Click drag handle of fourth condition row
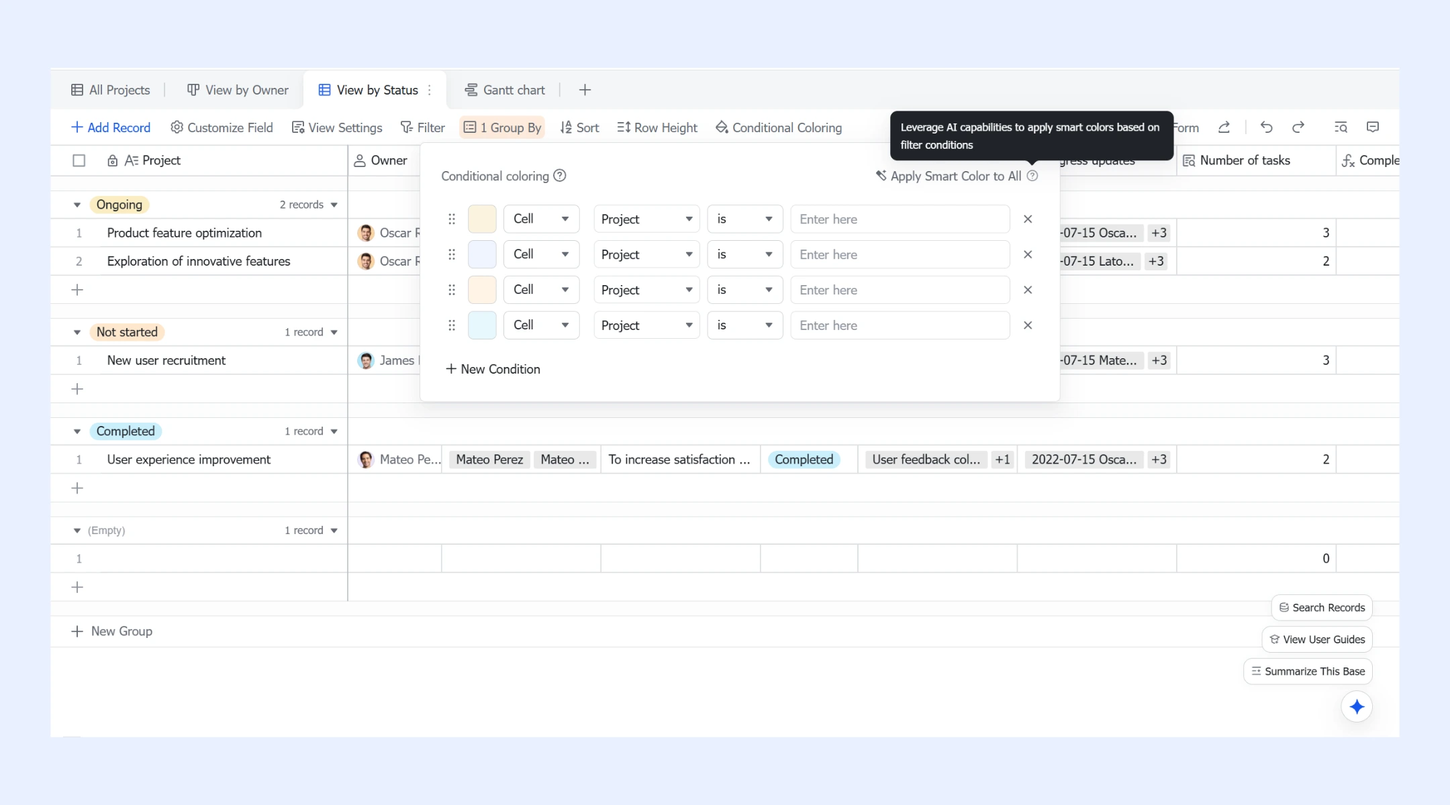This screenshot has height=805, width=1450. 452,325
